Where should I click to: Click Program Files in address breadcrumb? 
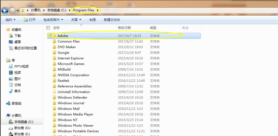pos(84,10)
